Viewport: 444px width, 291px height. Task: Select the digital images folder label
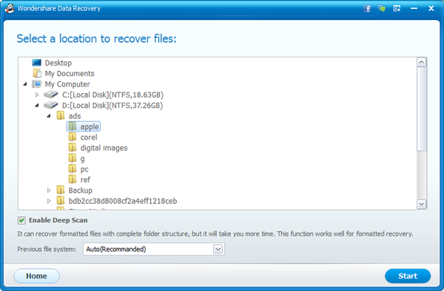[x=104, y=148]
